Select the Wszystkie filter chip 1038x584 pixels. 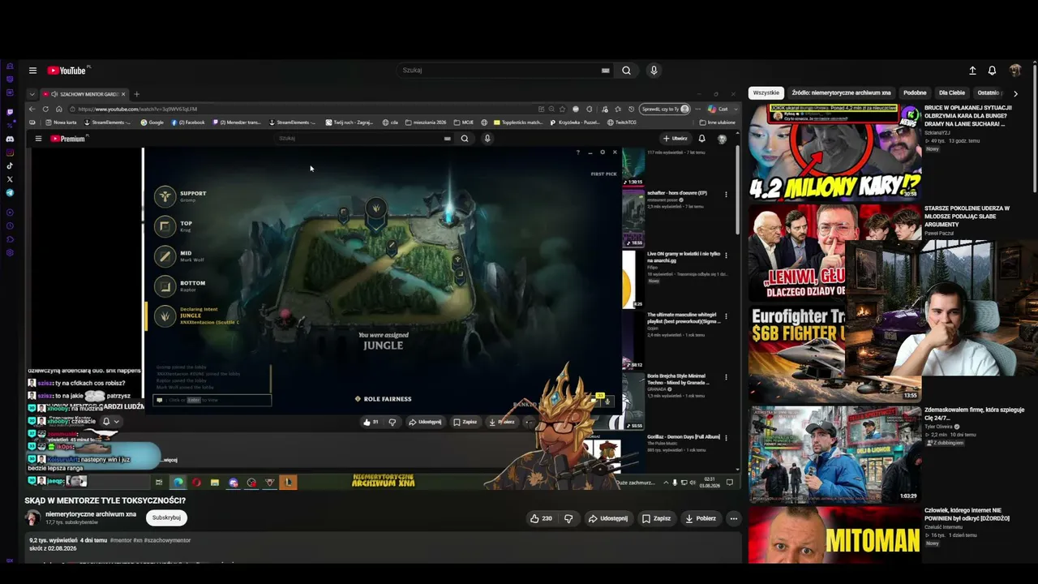766,93
